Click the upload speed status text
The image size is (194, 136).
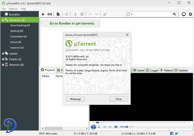138,133
